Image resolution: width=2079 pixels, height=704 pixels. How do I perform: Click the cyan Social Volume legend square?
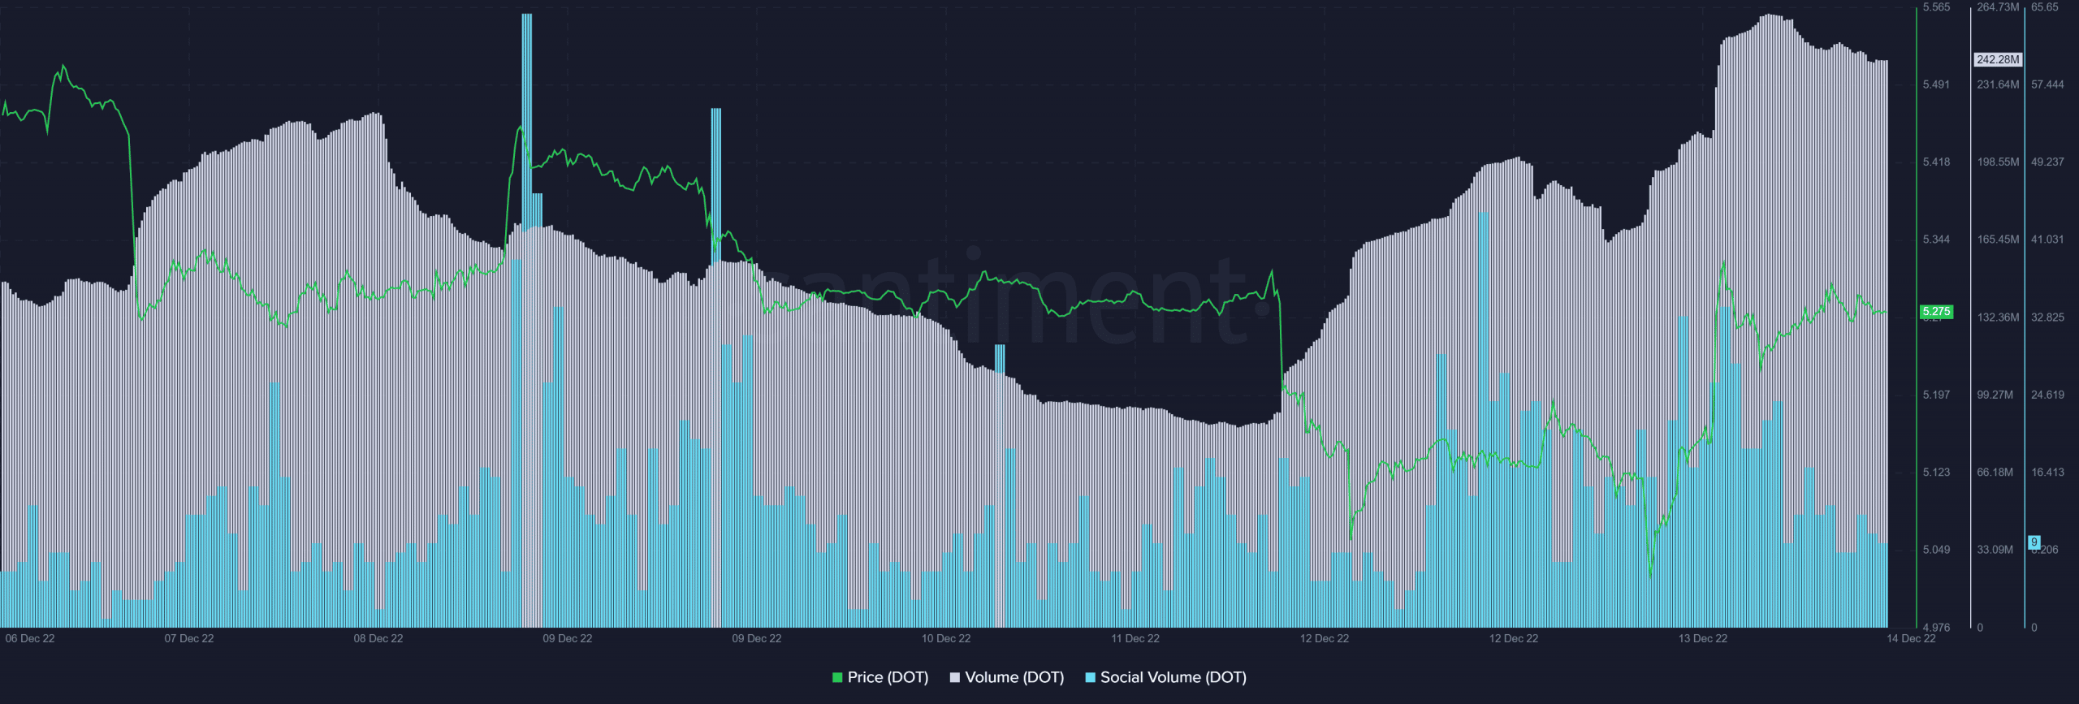[x=1090, y=677]
